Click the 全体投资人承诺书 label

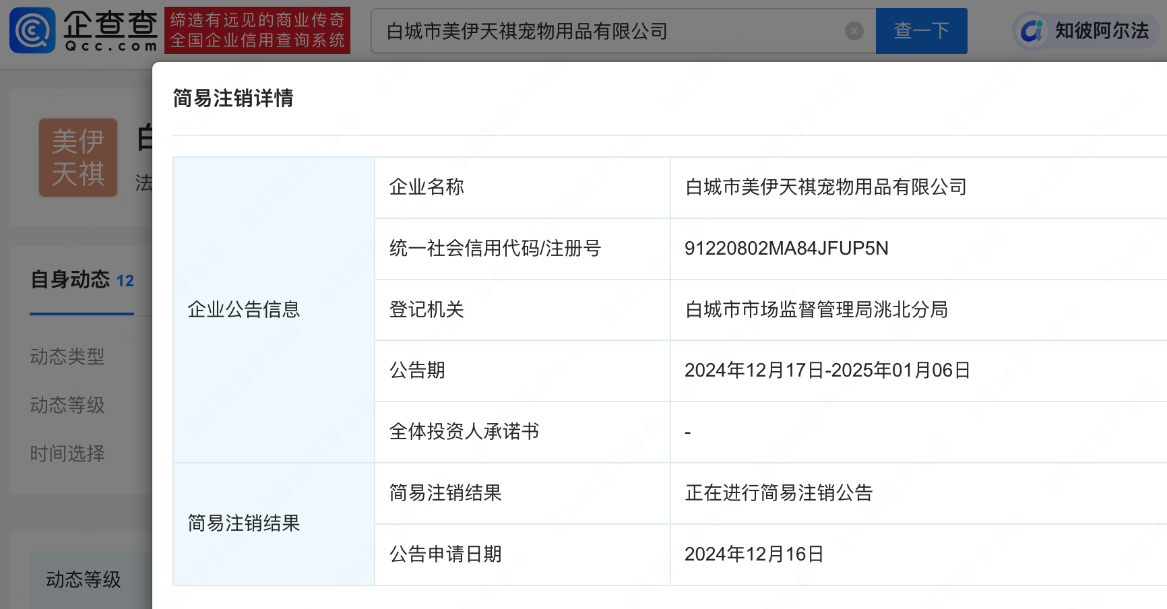pos(464,432)
